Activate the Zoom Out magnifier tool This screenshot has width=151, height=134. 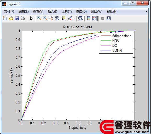(x=45, y=18)
